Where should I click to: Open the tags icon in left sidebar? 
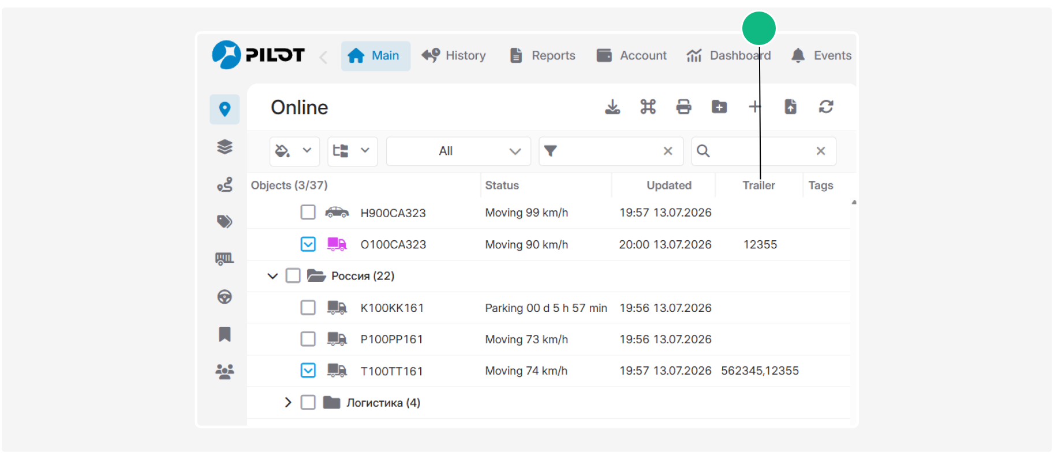[x=225, y=221]
